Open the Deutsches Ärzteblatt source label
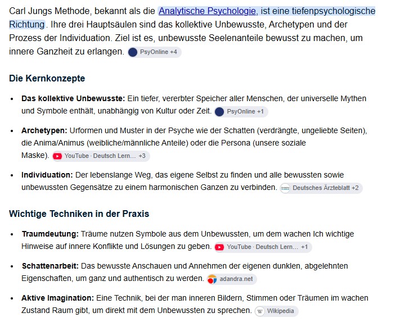 coord(321,188)
